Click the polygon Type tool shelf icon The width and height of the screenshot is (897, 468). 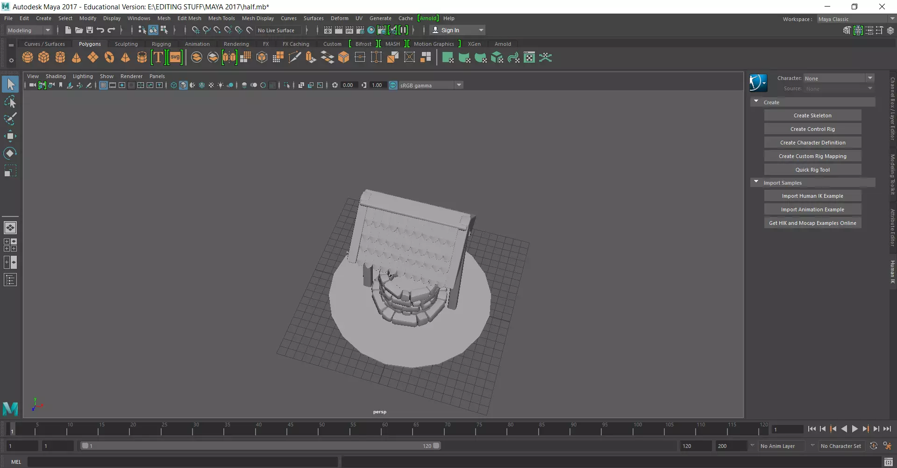click(x=158, y=58)
